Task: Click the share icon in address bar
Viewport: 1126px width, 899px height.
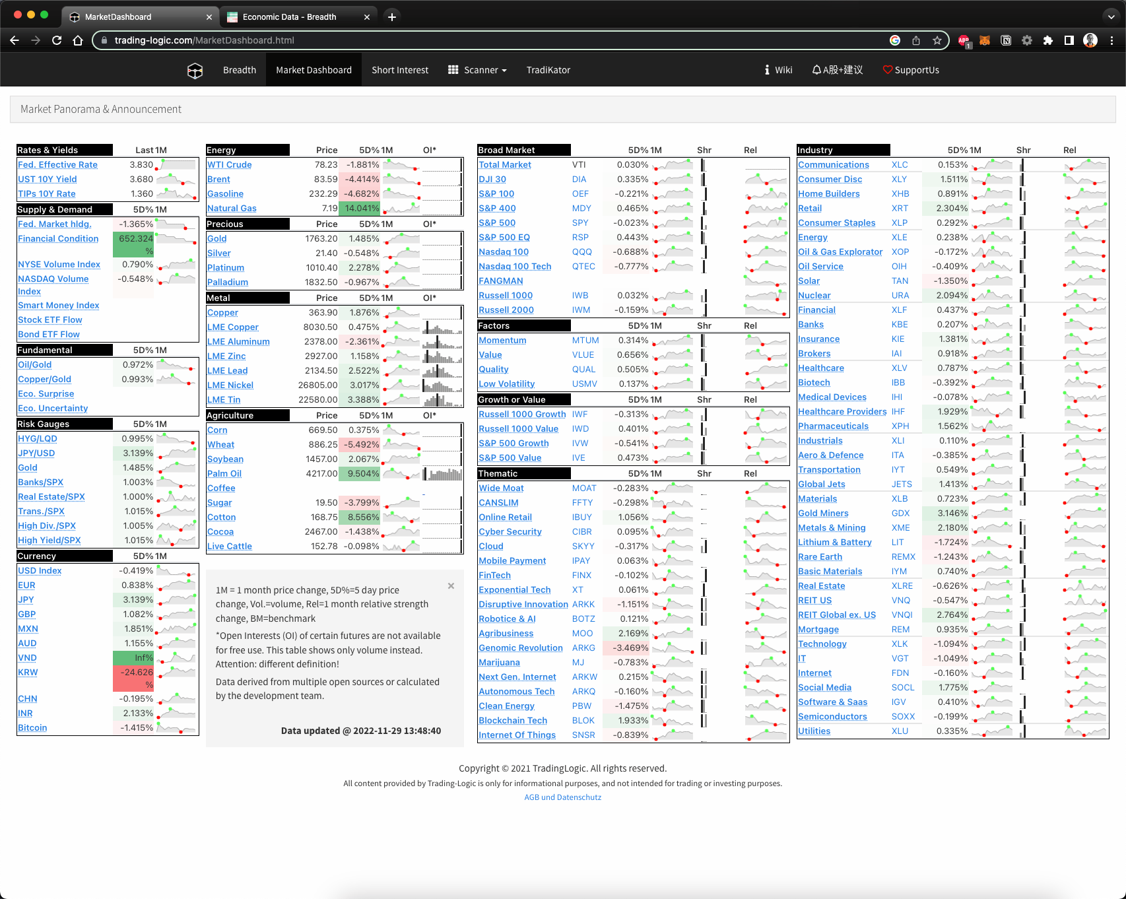Action: 916,40
